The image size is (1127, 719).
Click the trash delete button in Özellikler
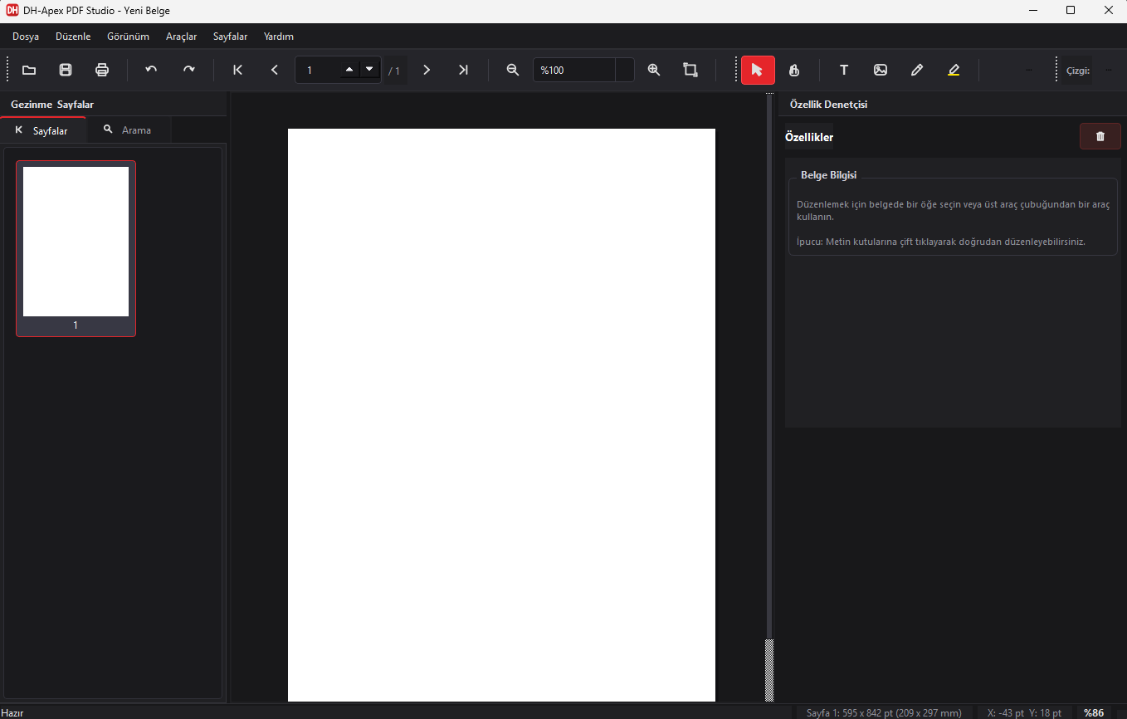coord(1100,137)
